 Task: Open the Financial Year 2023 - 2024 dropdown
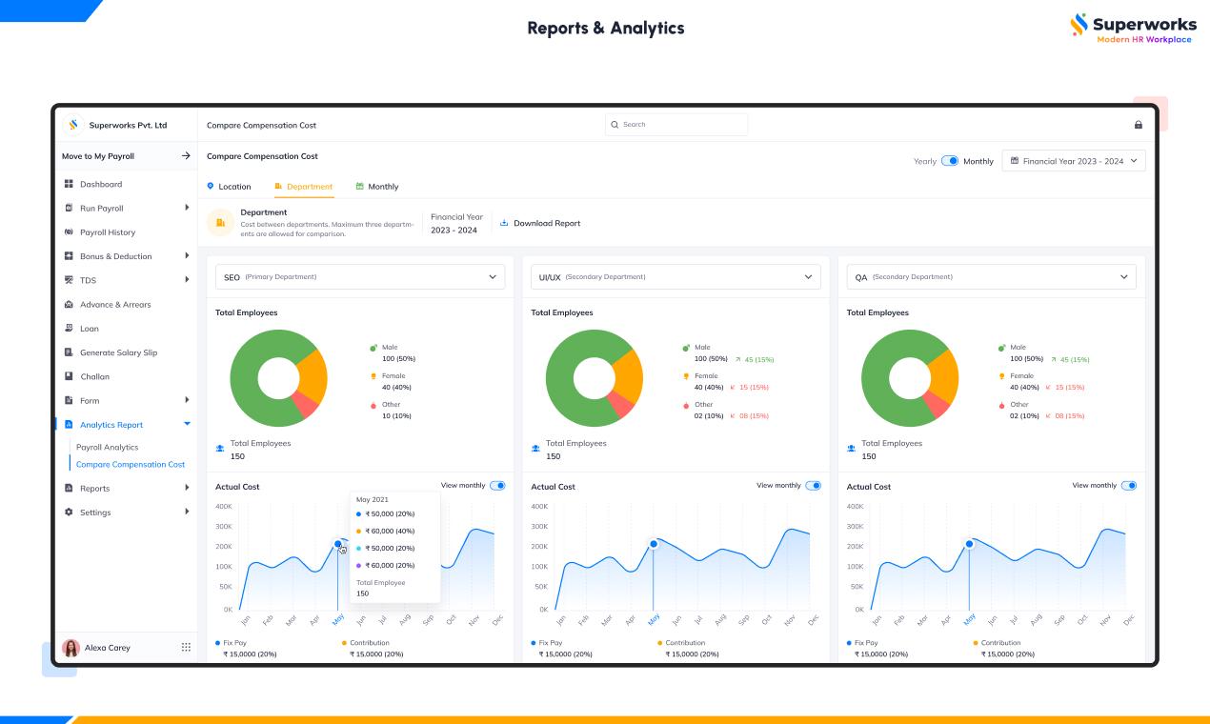coord(1074,161)
